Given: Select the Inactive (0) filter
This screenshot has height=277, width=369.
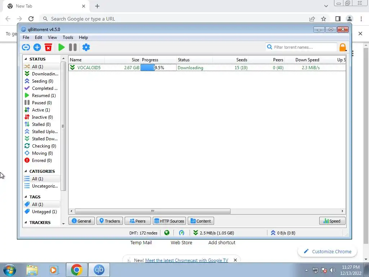Looking at the screenshot, I should point(42,117).
